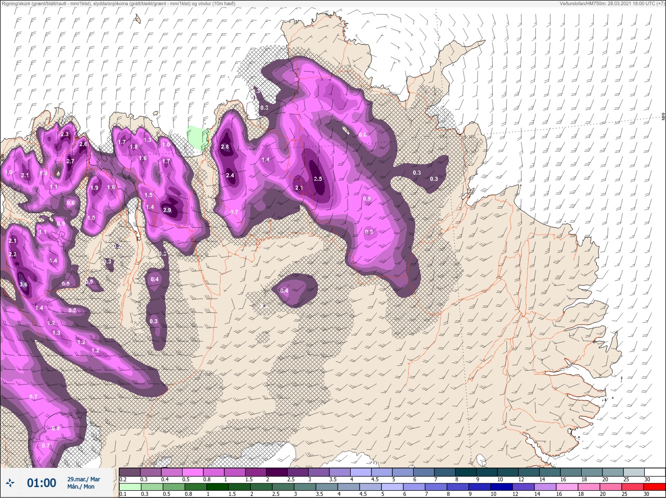This screenshot has height=498, width=666.
Task: Select the bright pink snow swatch at 0.5
Action: (x=192, y=472)
